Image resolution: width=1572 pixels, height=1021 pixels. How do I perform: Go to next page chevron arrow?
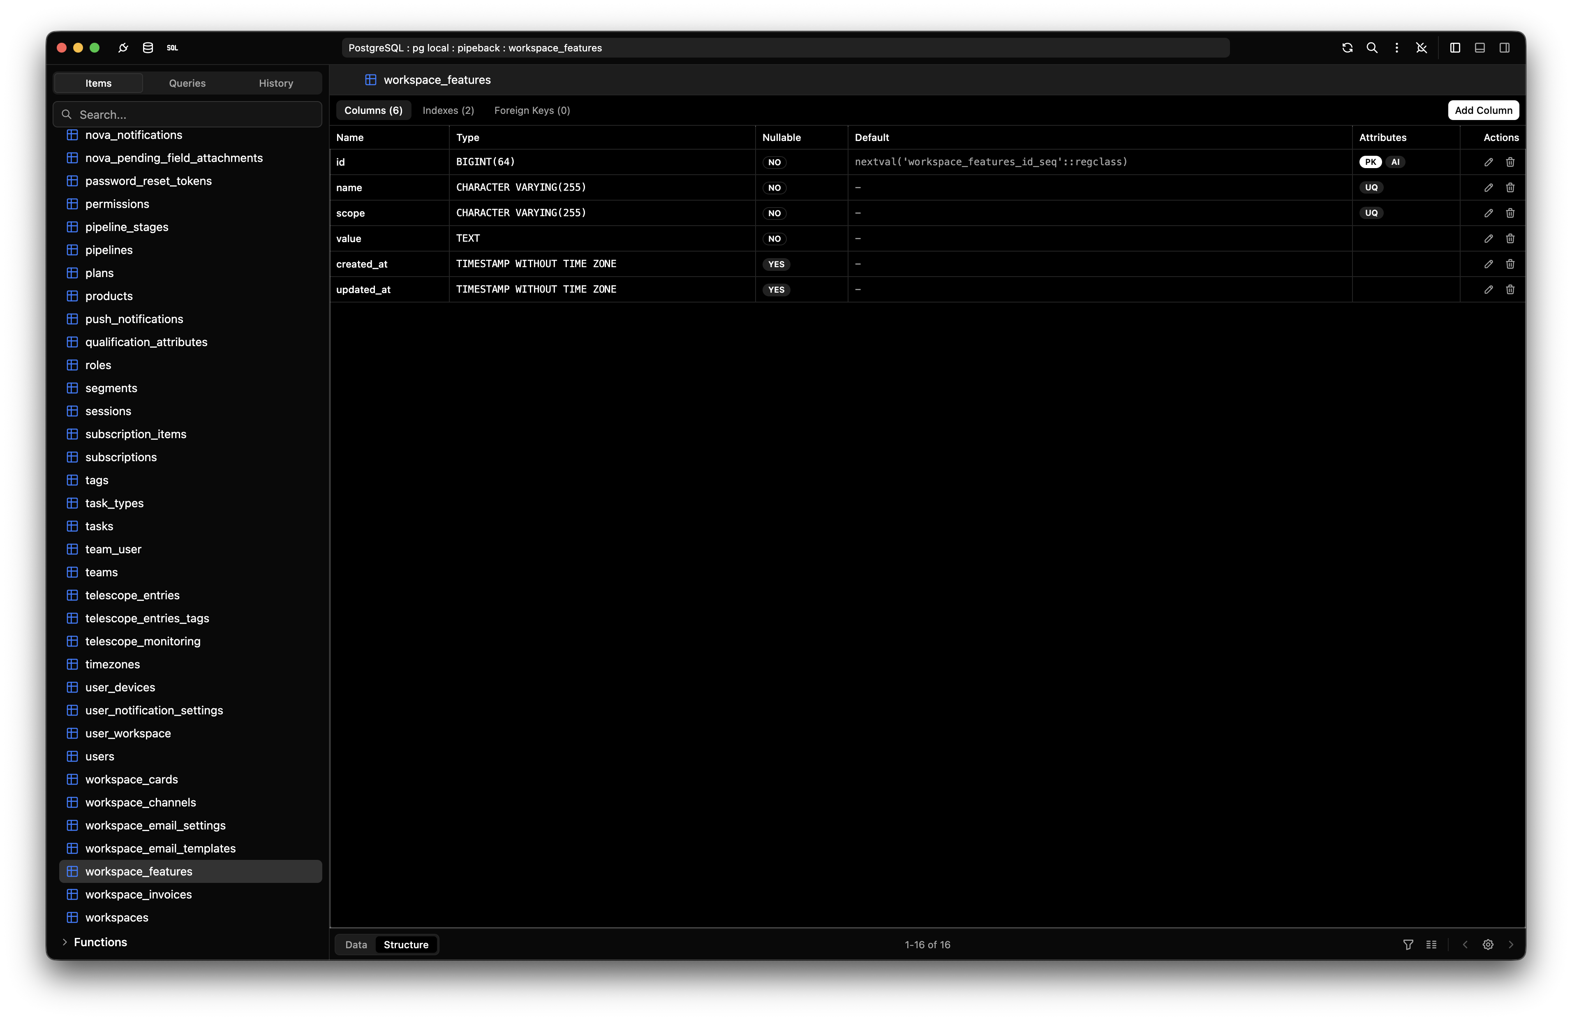click(x=1511, y=945)
